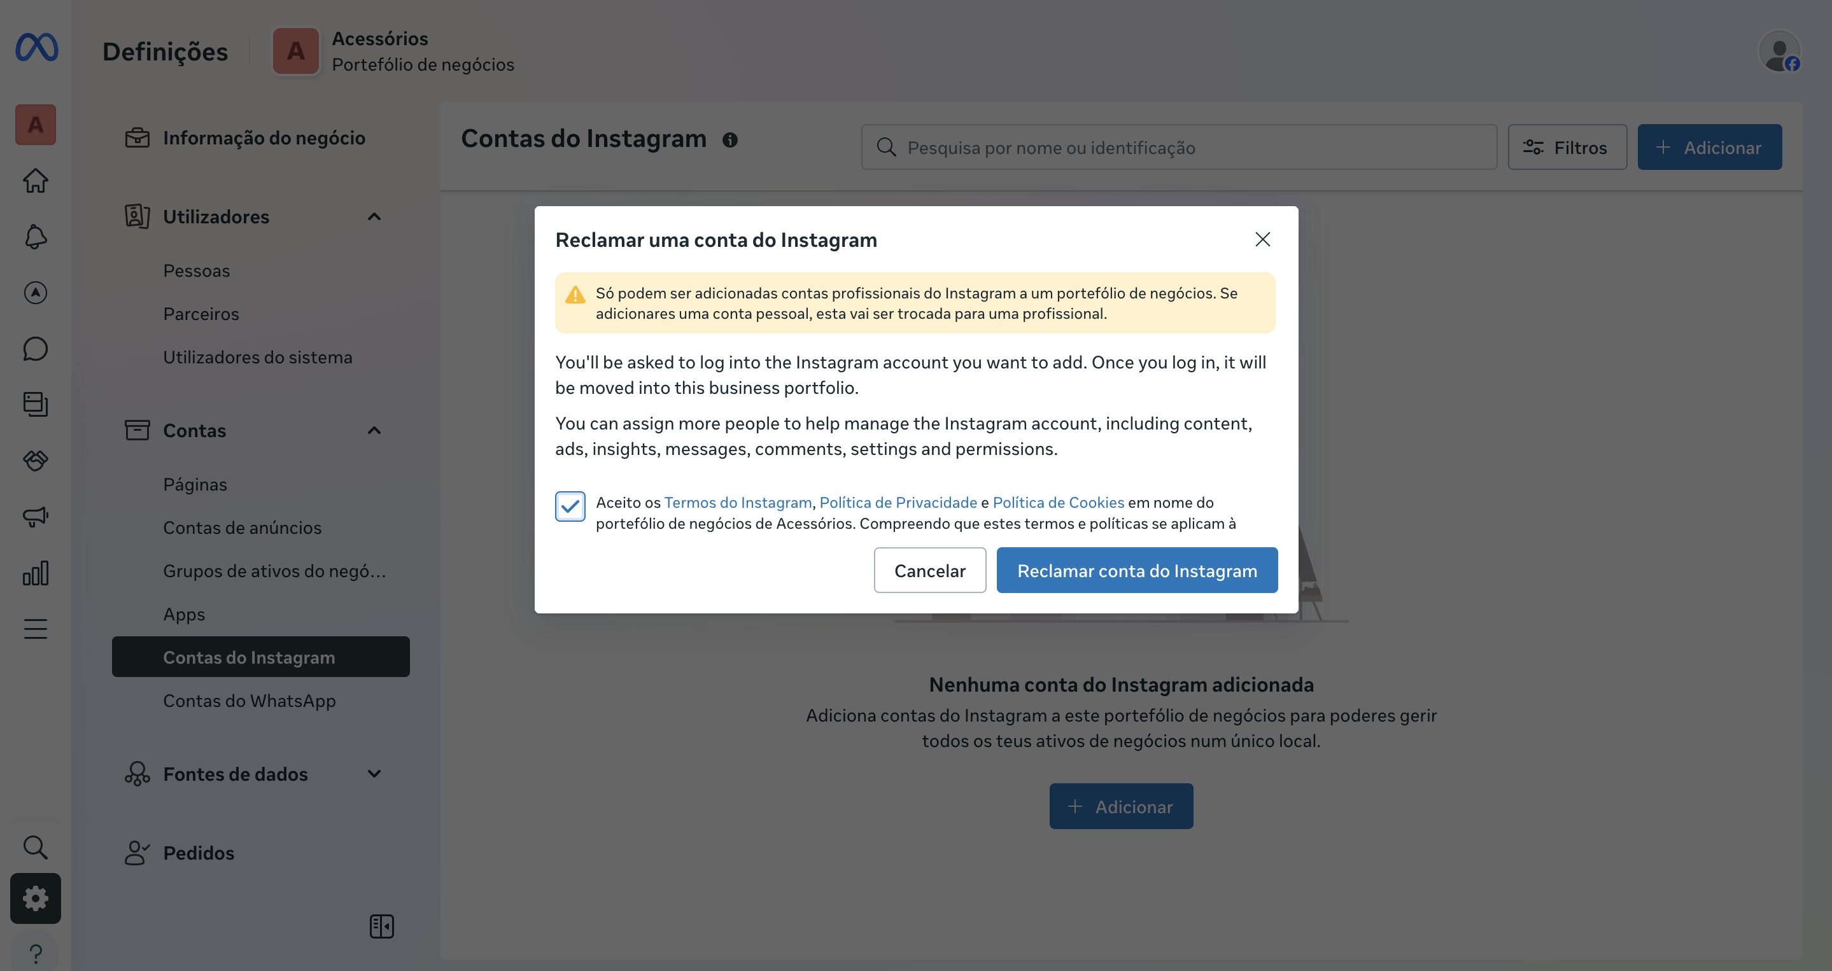Click the info icon beside Contas do Instagram
Viewport: 1832px width, 971px height.
pyautogui.click(x=729, y=140)
